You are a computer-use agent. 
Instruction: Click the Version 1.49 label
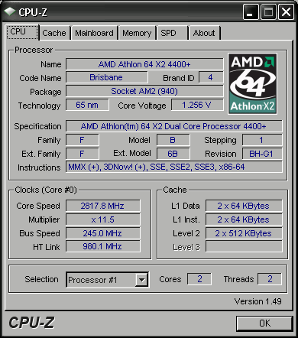click(x=258, y=301)
